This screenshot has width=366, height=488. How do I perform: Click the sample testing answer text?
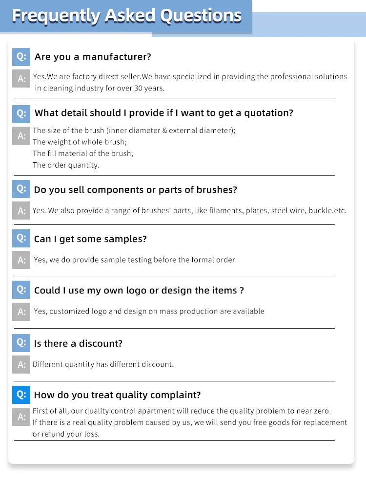(134, 260)
